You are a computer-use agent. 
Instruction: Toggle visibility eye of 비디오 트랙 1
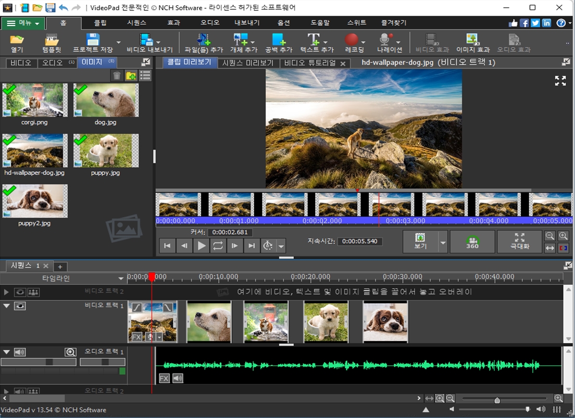(20, 306)
